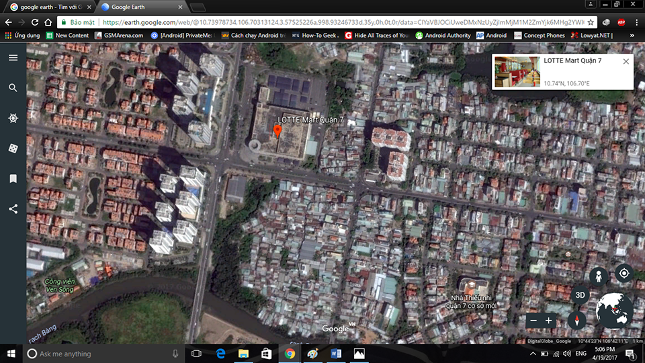This screenshot has width=645, height=363.
Task: Click the red LOTTE Mart map pin
Action: coord(277,131)
